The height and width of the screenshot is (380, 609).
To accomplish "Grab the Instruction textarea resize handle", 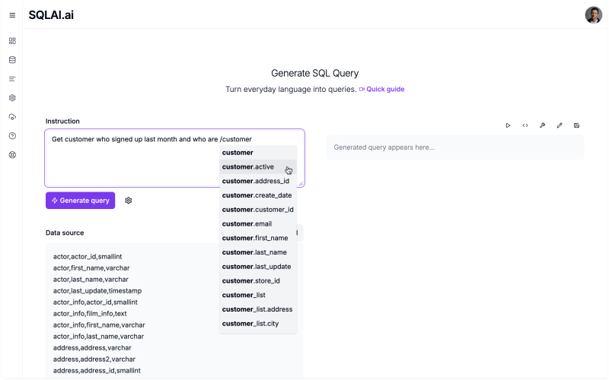I will pos(301,183).
